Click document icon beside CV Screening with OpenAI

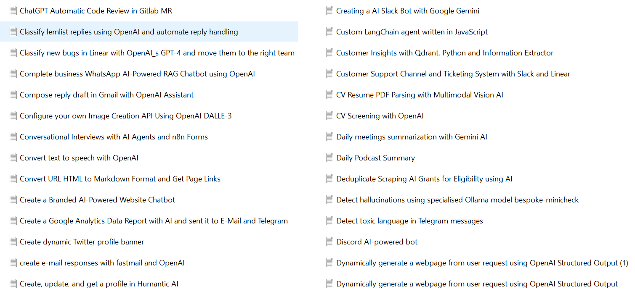pyautogui.click(x=329, y=116)
